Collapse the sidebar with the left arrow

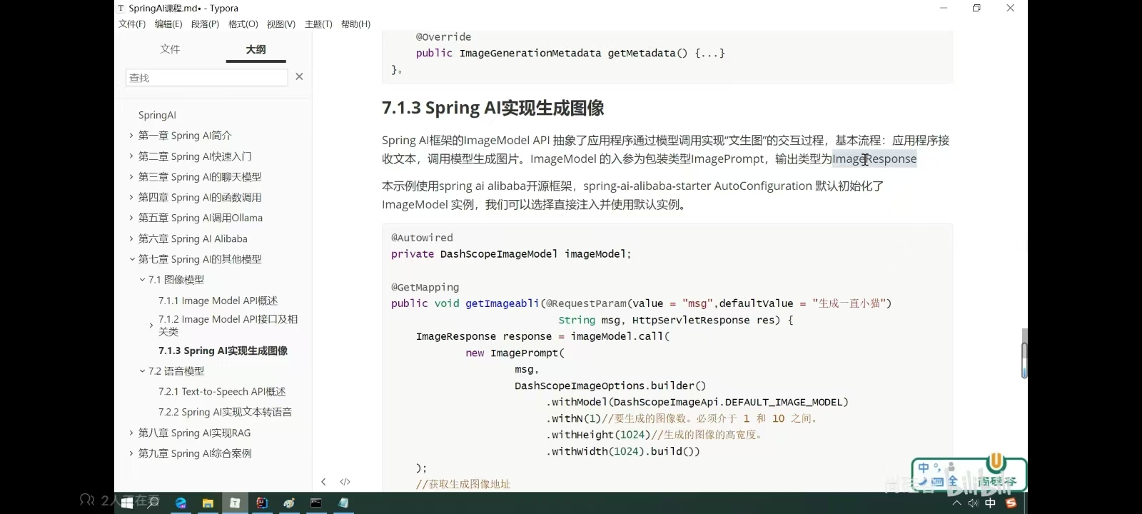(323, 482)
